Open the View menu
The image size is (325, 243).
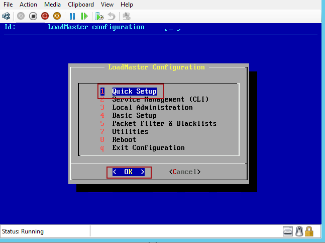click(107, 5)
